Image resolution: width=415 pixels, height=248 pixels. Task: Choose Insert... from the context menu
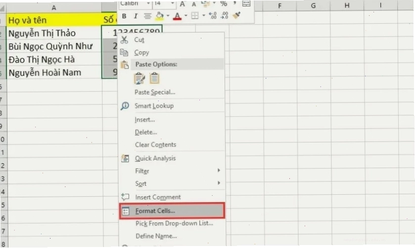tap(172, 119)
